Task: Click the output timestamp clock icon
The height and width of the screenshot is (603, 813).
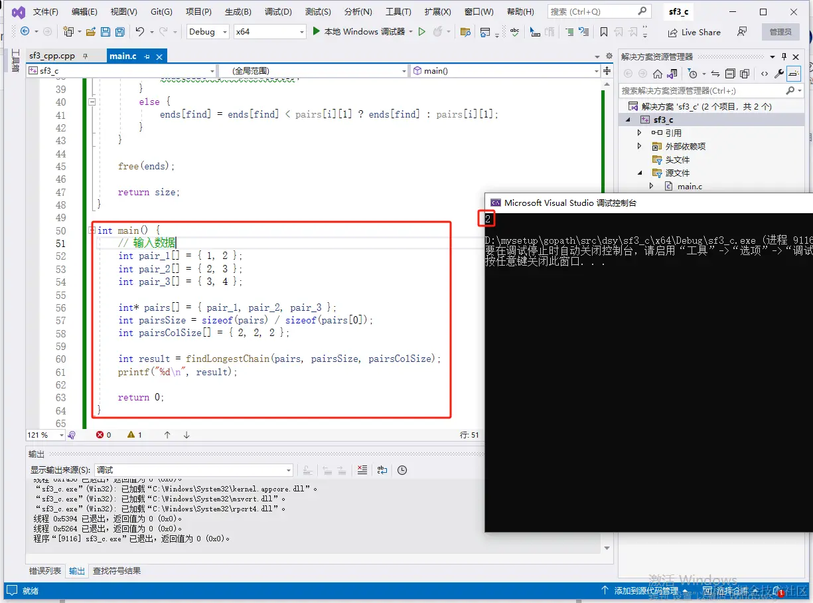Action: [402, 470]
